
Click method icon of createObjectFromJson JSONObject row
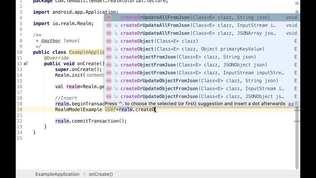click(109, 65)
